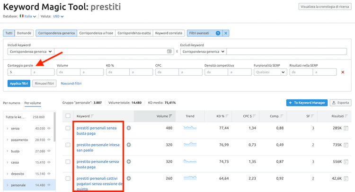This screenshot has width=355, height=192.
Task: Click the Nascondi filtri link
Action: coord(71,83)
